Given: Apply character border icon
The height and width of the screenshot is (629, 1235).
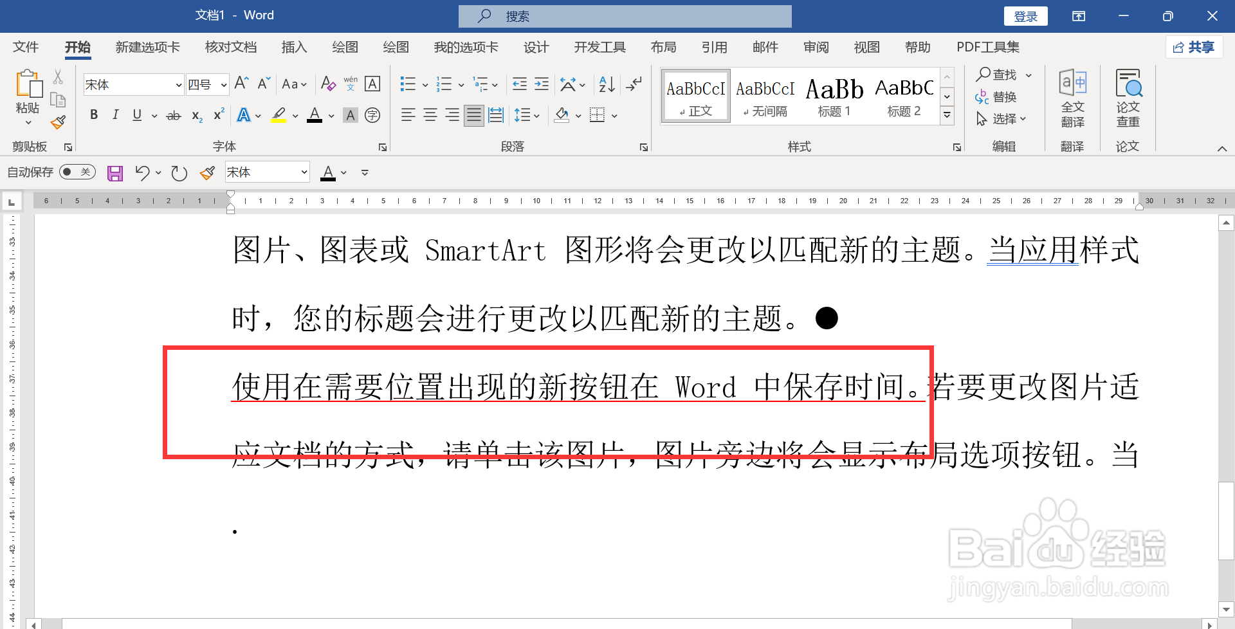Looking at the screenshot, I should (372, 84).
